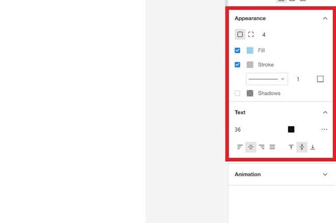Enable the Shadows checkbox
The height and width of the screenshot is (223, 336).
click(237, 93)
